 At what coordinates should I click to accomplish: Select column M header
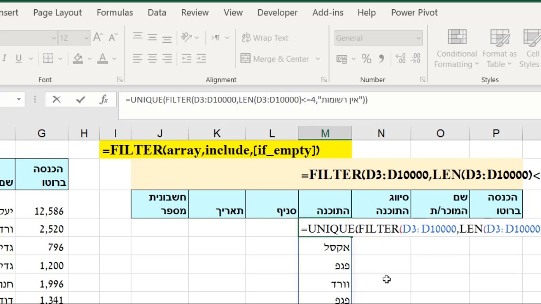click(325, 133)
